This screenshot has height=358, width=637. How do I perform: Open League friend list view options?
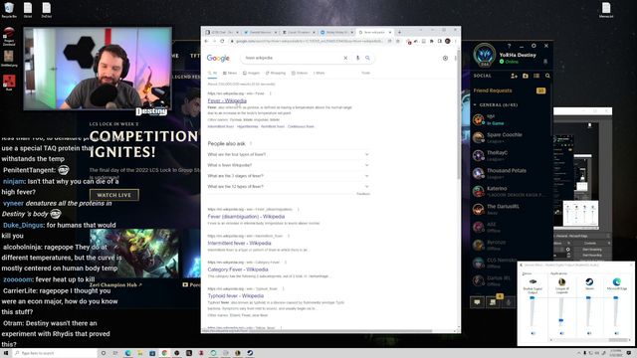tap(536, 76)
